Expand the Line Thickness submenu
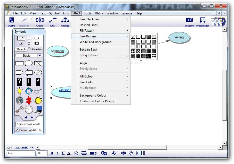Viewport: 234px width, 164px height. [x=101, y=19]
